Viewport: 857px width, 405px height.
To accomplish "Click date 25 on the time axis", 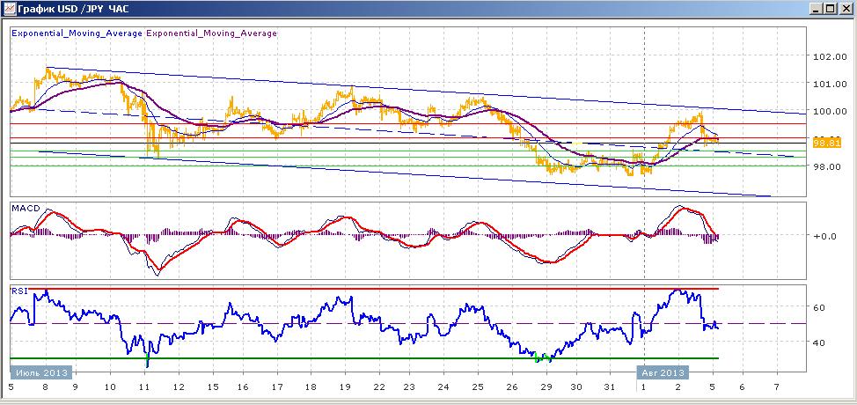I will tap(477, 387).
